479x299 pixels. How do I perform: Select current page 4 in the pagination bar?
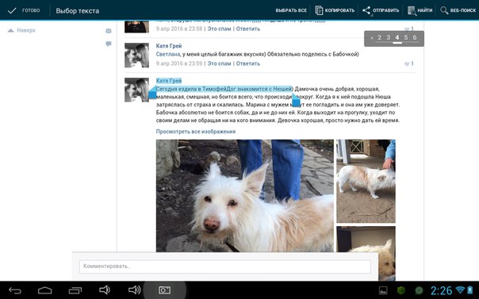click(x=397, y=37)
